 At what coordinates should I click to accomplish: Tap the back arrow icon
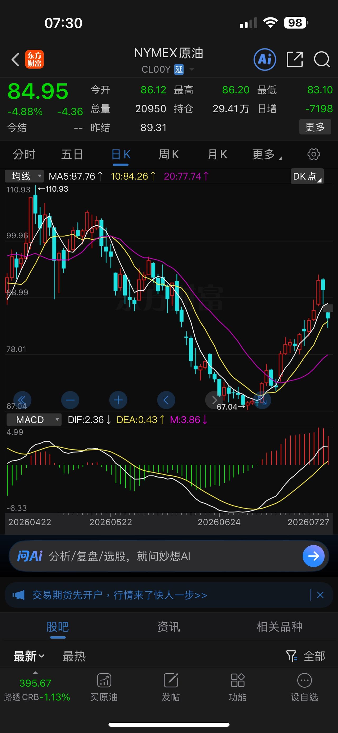pos(15,59)
